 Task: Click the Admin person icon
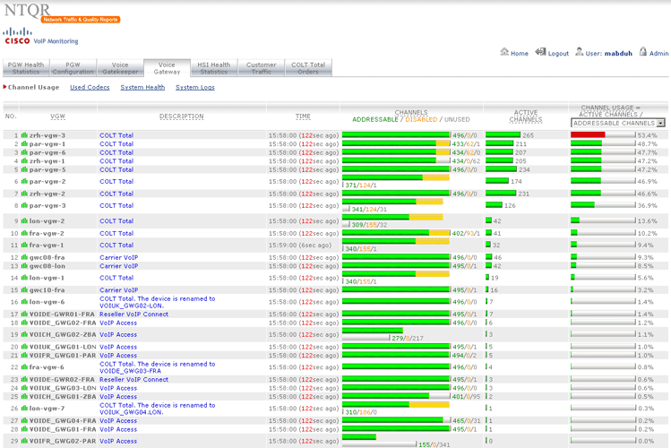click(642, 53)
